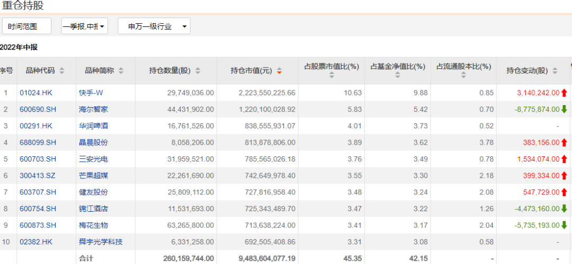
Task: Select float share ratio 3.78
Action: [x=487, y=142]
